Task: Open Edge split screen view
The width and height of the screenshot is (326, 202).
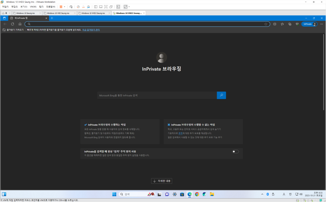Action: click(275, 24)
